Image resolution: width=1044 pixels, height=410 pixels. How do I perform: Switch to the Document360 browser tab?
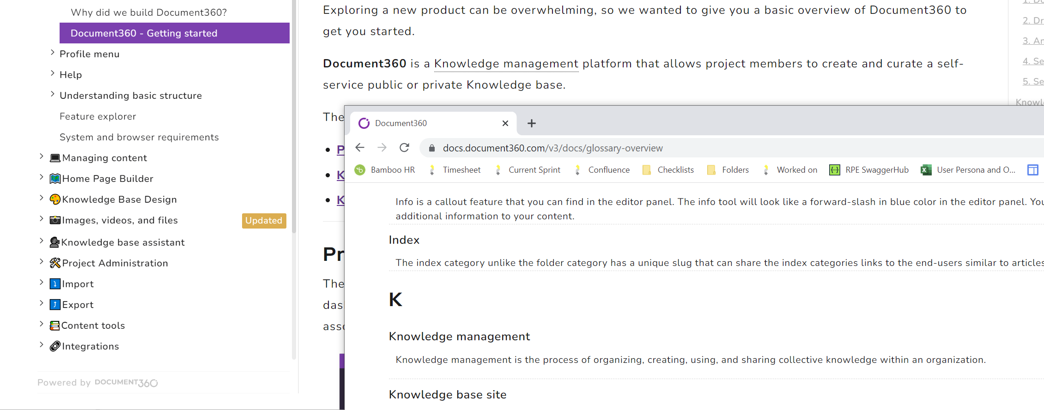click(433, 123)
